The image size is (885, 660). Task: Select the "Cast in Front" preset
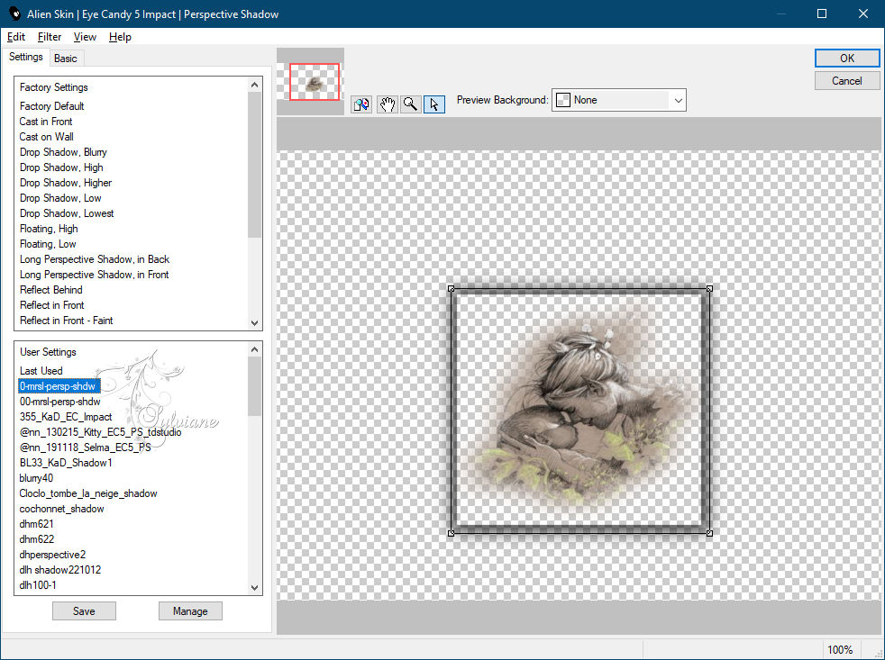pyautogui.click(x=46, y=122)
